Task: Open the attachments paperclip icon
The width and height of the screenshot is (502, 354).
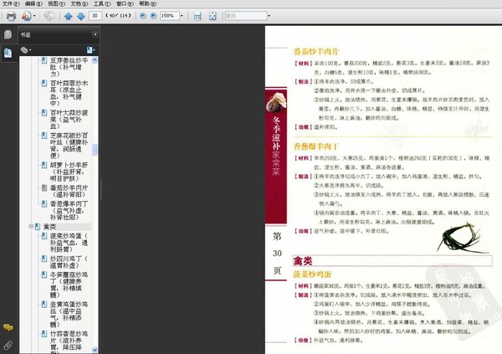Action: point(8,345)
